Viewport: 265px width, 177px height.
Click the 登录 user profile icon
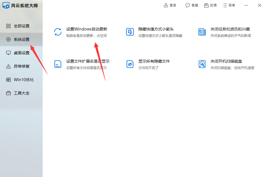(166, 5)
